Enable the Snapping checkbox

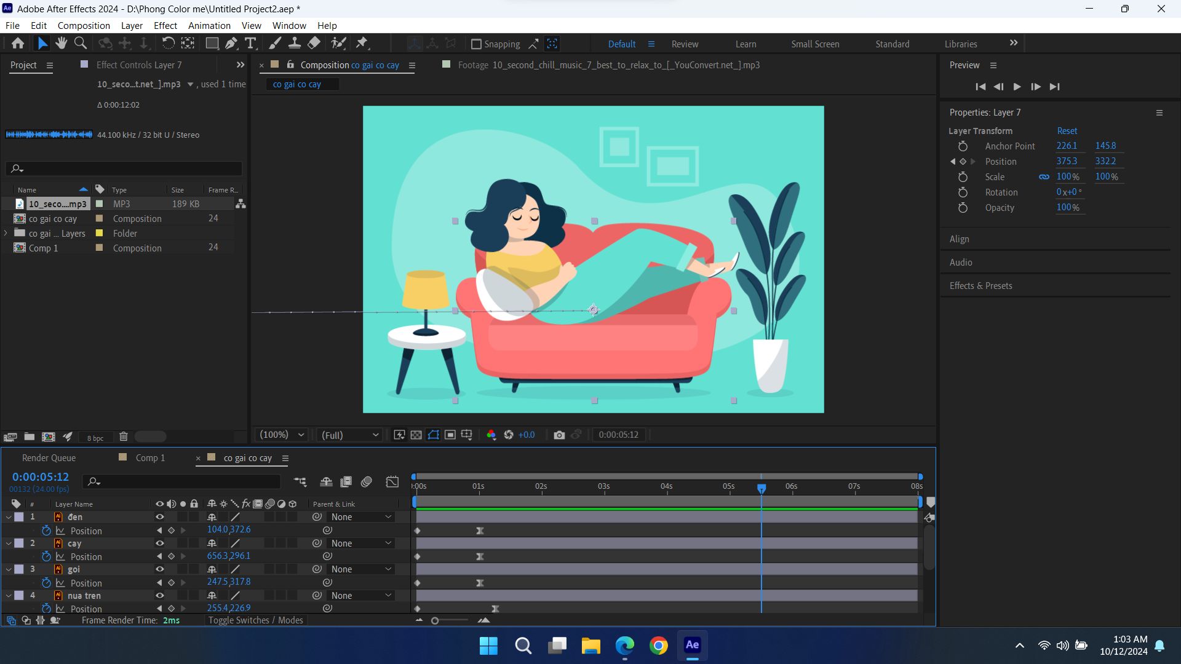(x=476, y=44)
